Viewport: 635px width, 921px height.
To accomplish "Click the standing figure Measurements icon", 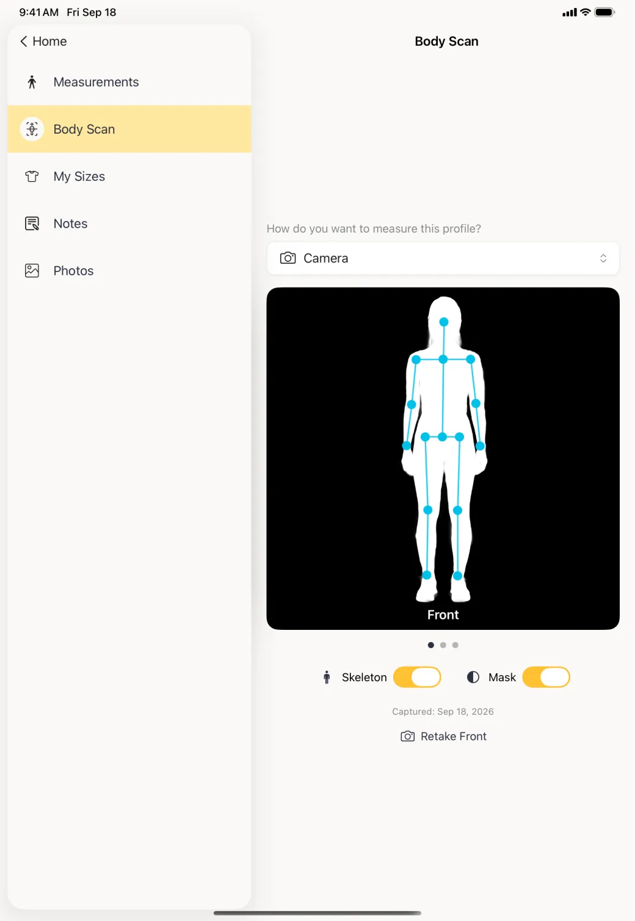I will click(x=32, y=82).
